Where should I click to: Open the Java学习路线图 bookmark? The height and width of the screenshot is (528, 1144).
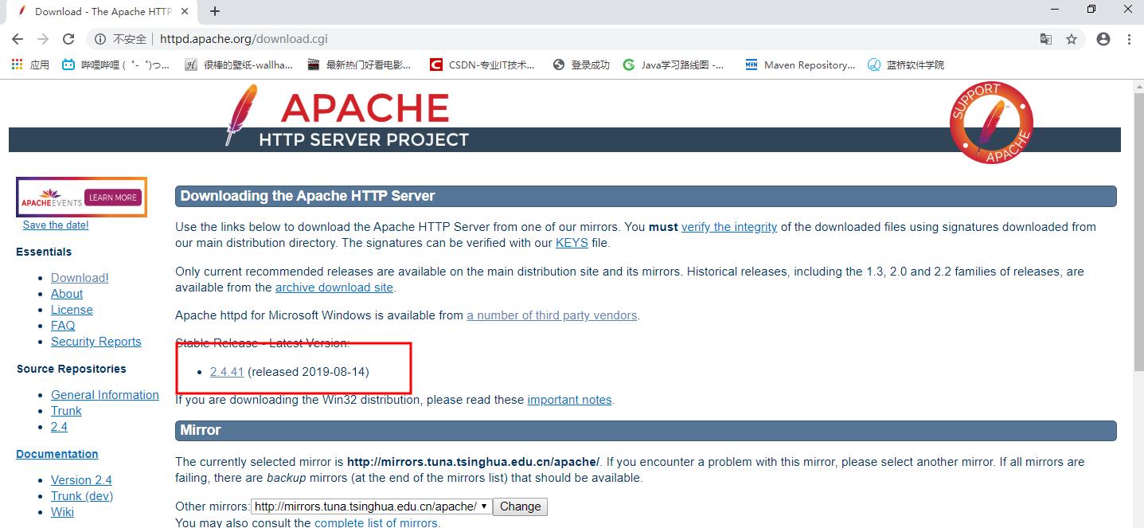coord(674,65)
